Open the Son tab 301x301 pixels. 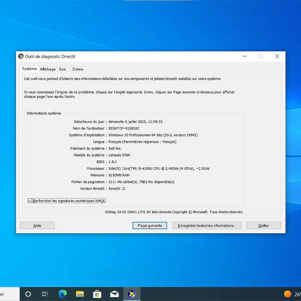coord(62,69)
